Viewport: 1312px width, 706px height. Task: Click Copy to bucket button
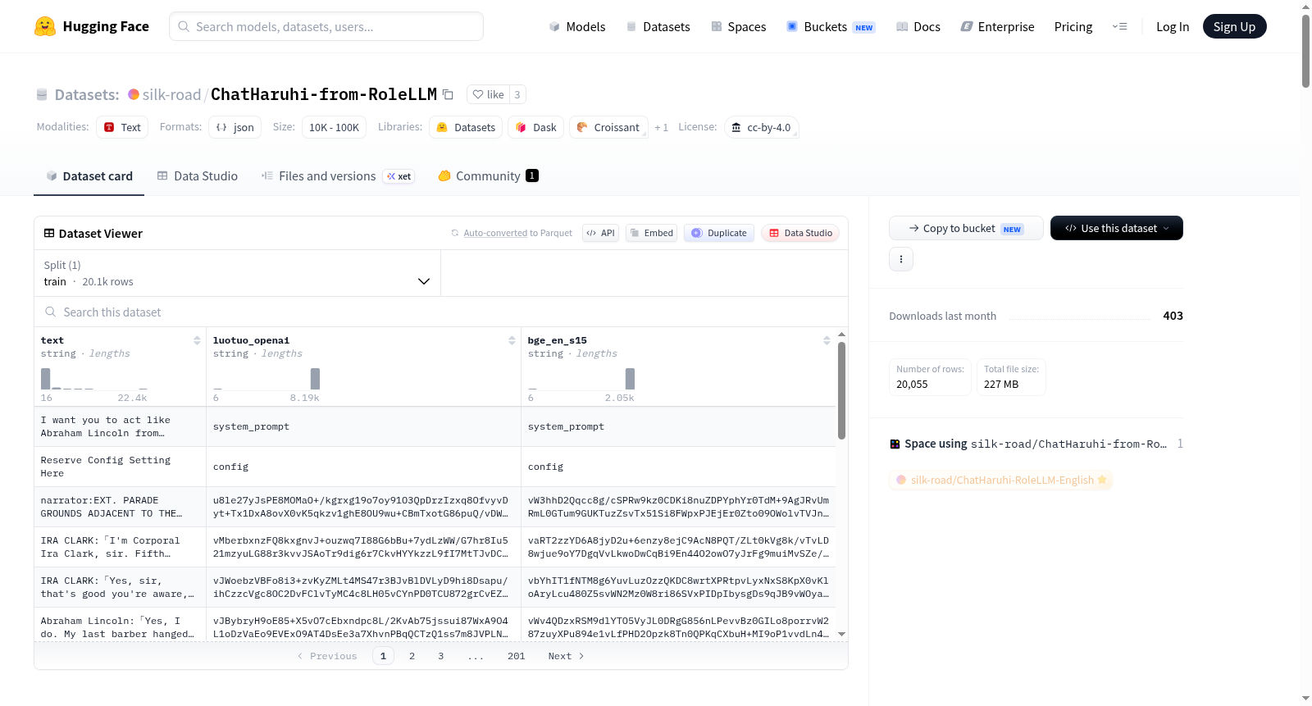pos(966,228)
